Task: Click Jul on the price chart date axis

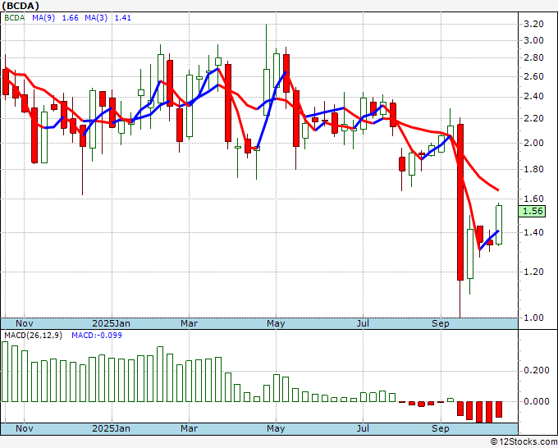Action: [363, 323]
